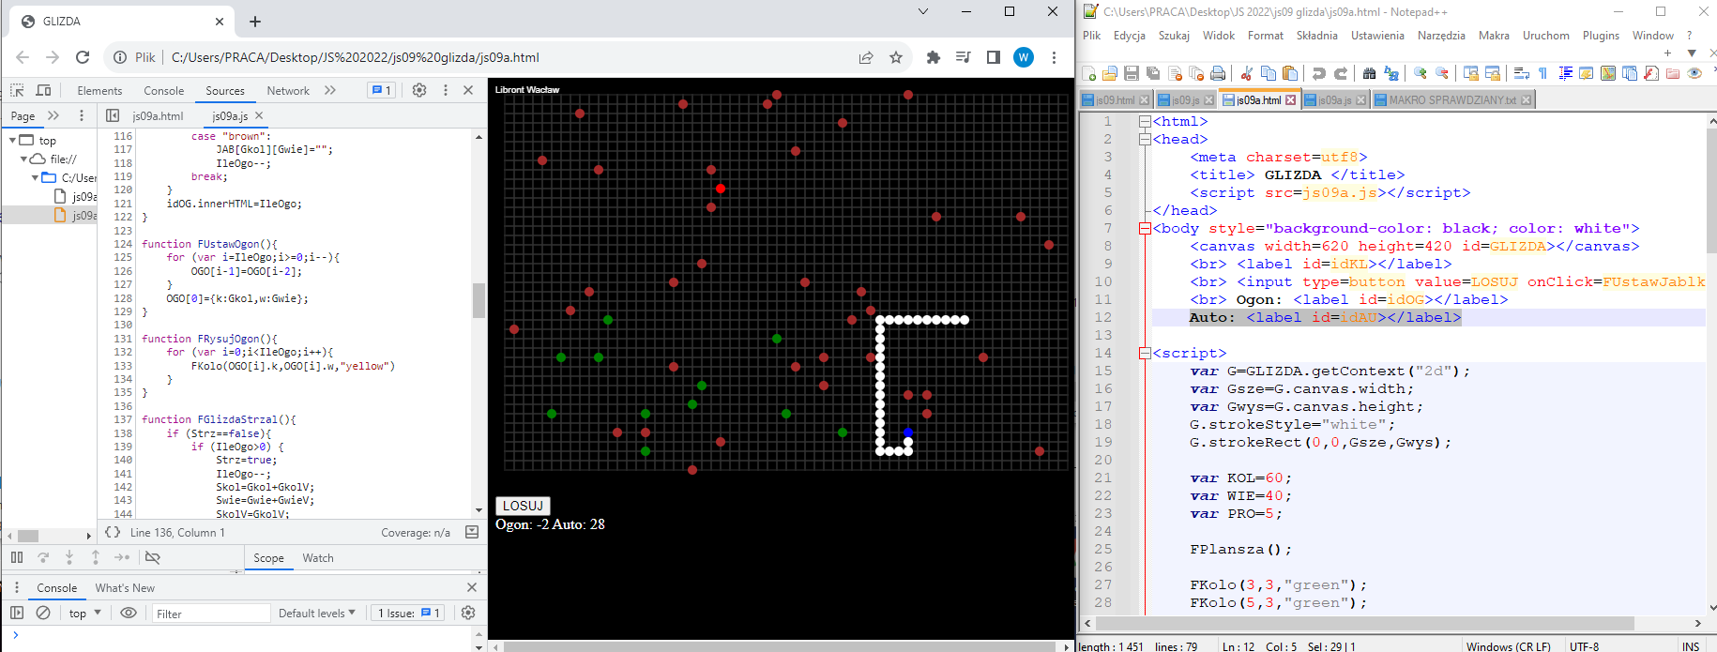1717x652 pixels.
Task: Pause script execution in the debugger
Action: point(17,557)
